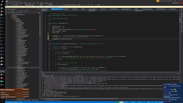Click the Visual Studio taskbar icon
The image size is (183, 103).
click(x=2, y=71)
